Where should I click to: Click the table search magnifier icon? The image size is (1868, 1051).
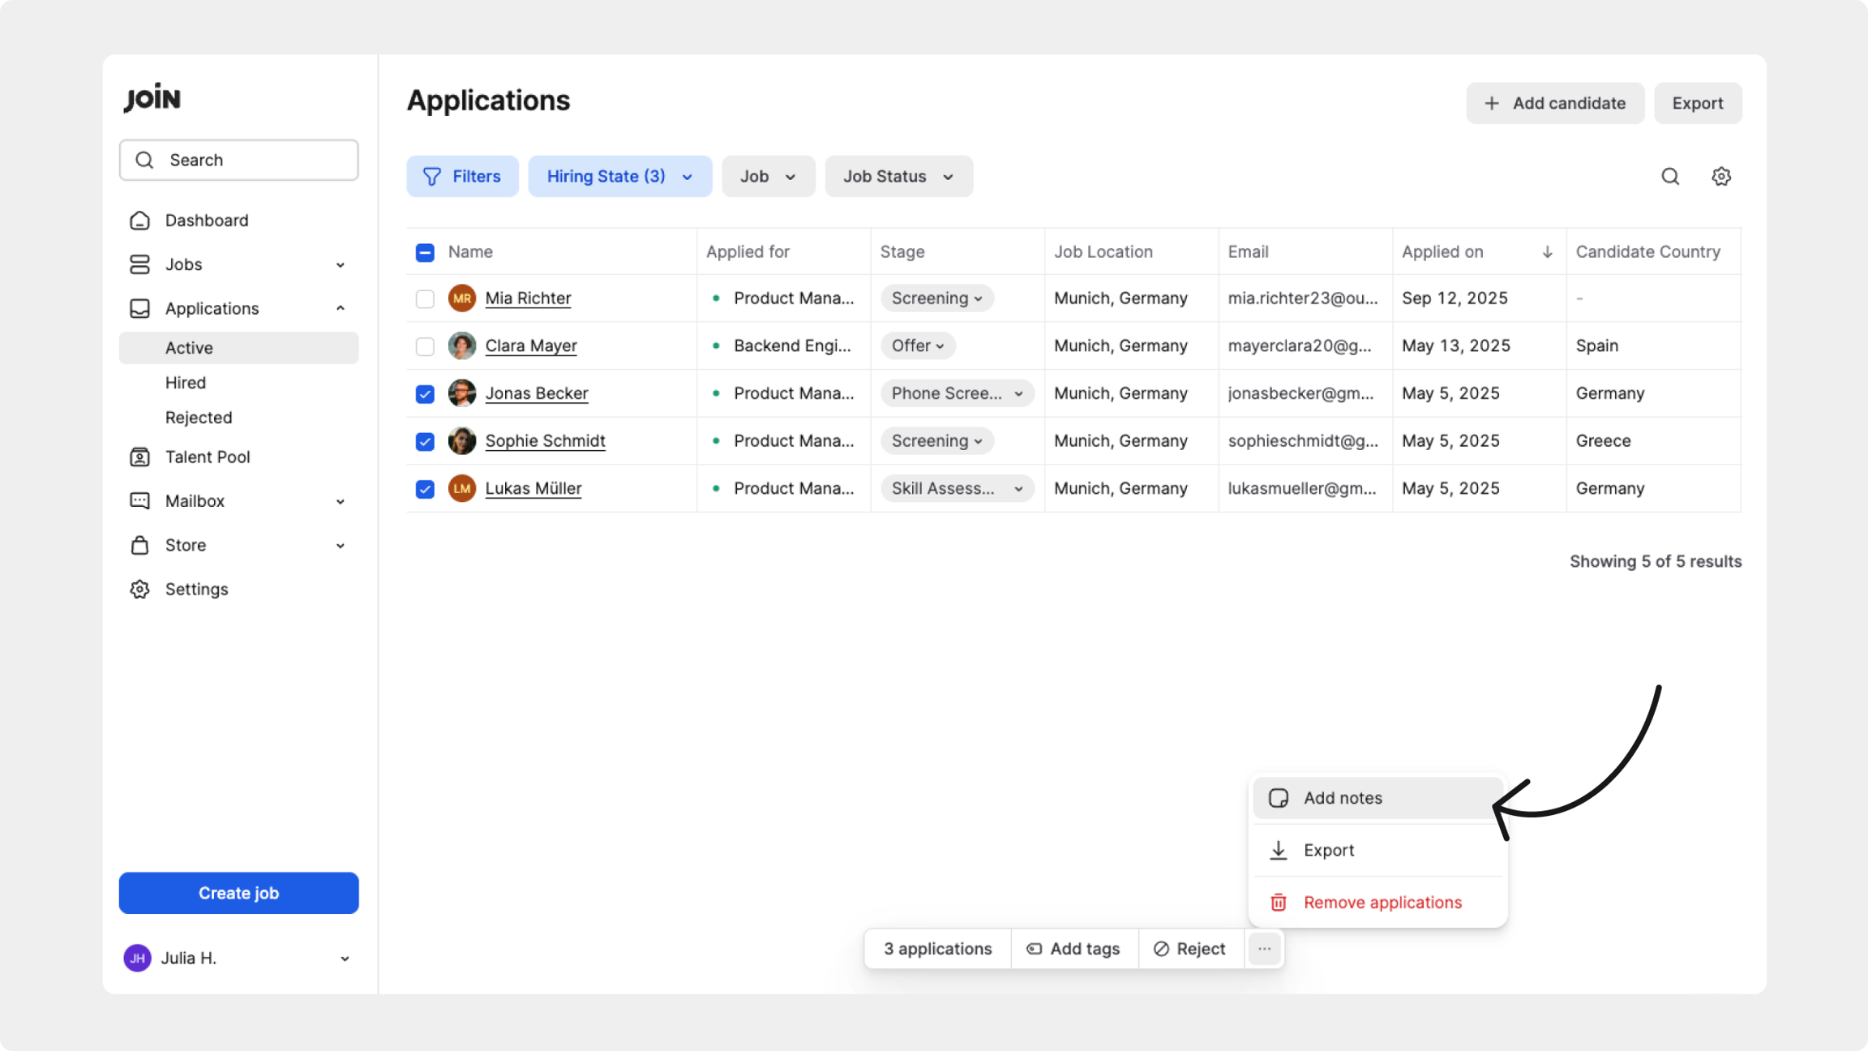[x=1670, y=176]
